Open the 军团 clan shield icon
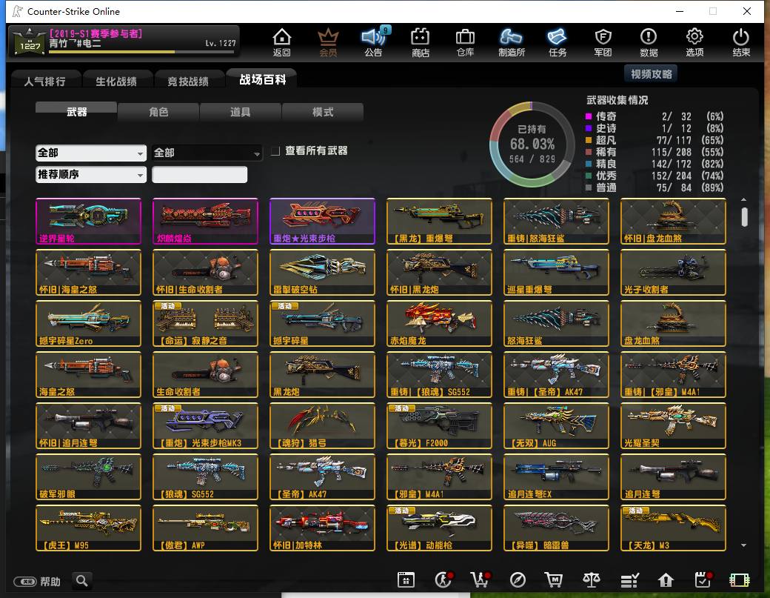 coord(603,41)
